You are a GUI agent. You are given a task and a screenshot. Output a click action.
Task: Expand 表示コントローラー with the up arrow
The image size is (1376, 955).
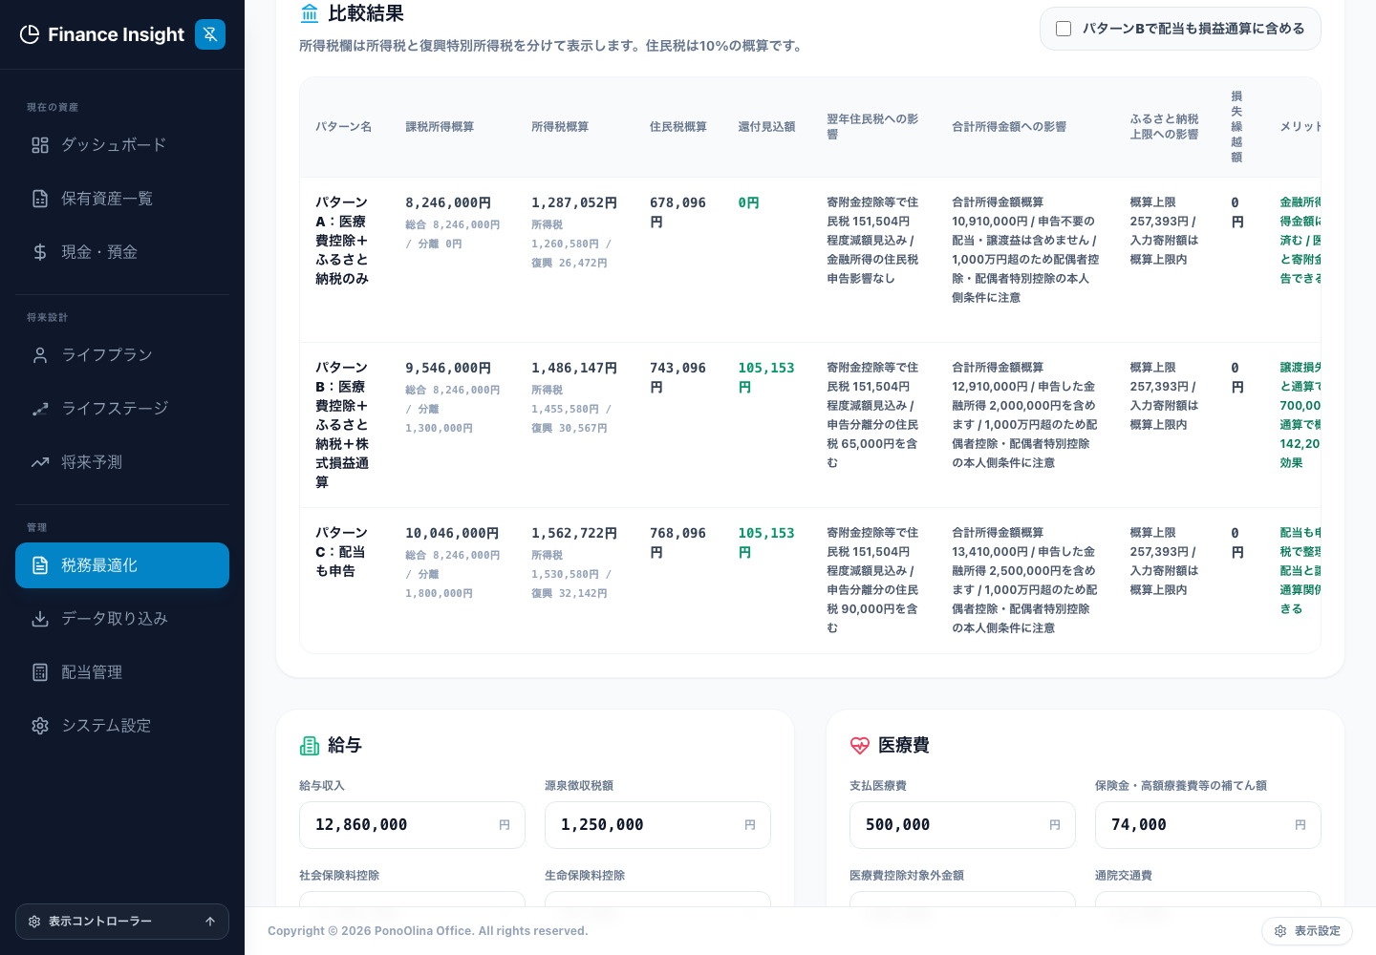click(210, 922)
